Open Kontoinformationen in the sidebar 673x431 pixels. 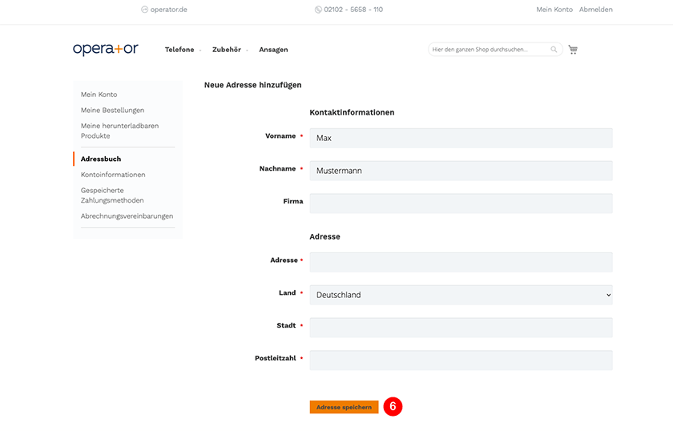(113, 175)
